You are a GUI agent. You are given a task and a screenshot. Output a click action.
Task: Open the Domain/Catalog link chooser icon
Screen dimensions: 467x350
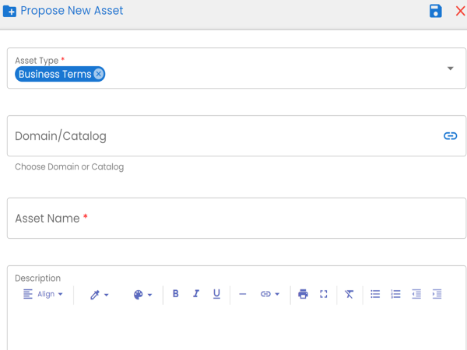451,136
